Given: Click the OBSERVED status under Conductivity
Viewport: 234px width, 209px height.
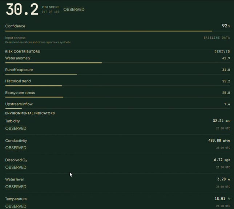Looking at the screenshot, I should (16, 148).
